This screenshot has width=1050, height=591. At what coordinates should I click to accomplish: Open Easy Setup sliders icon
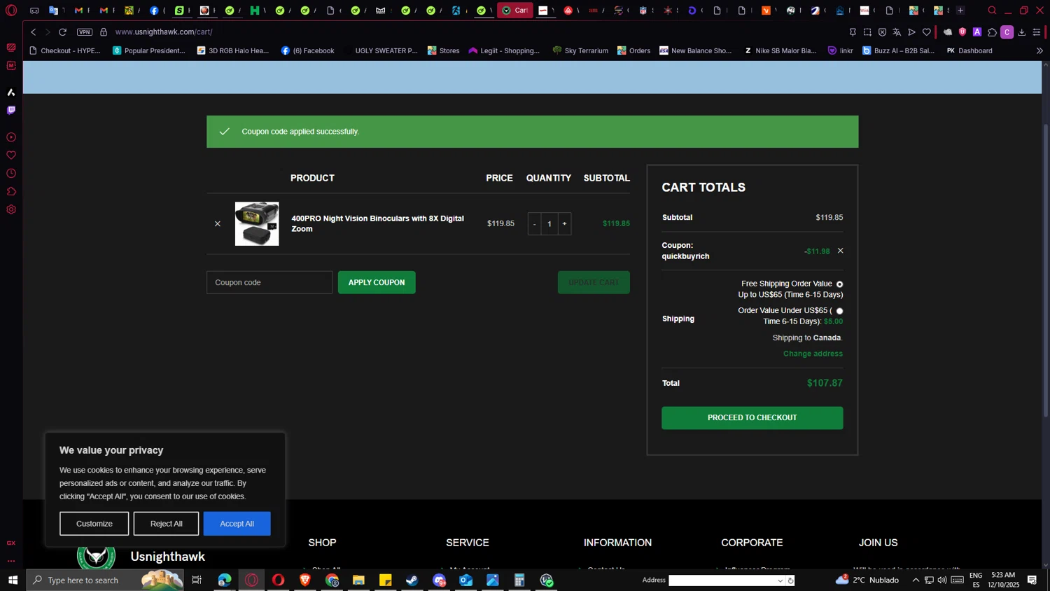pyautogui.click(x=1037, y=32)
